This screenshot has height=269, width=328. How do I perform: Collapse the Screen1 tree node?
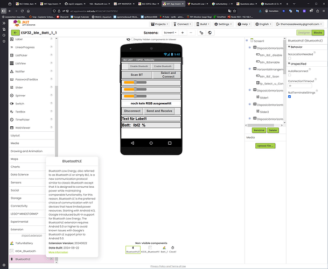[247, 40]
